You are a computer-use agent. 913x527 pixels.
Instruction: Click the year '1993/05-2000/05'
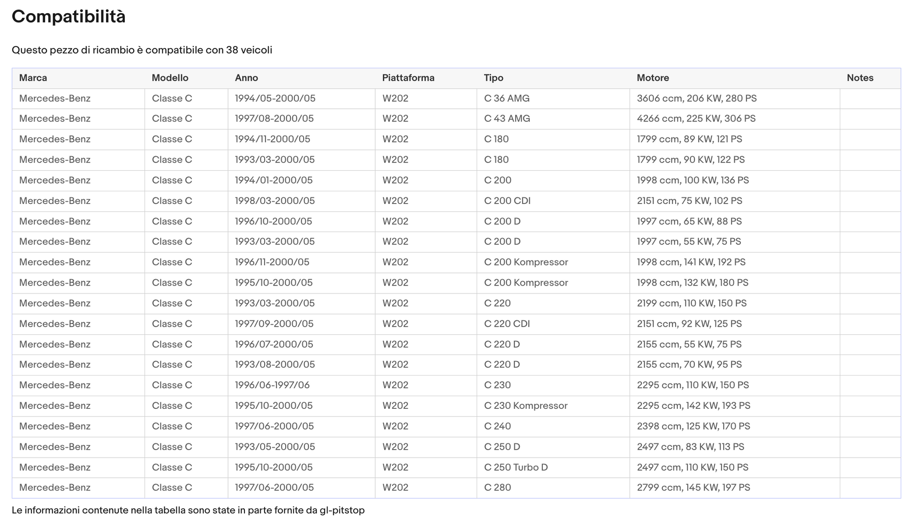(x=275, y=447)
